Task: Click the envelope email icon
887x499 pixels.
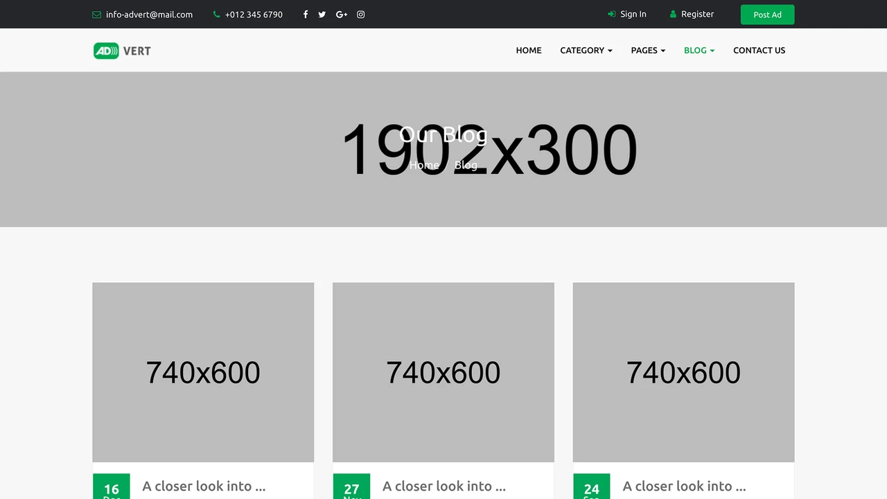Action: click(96, 15)
